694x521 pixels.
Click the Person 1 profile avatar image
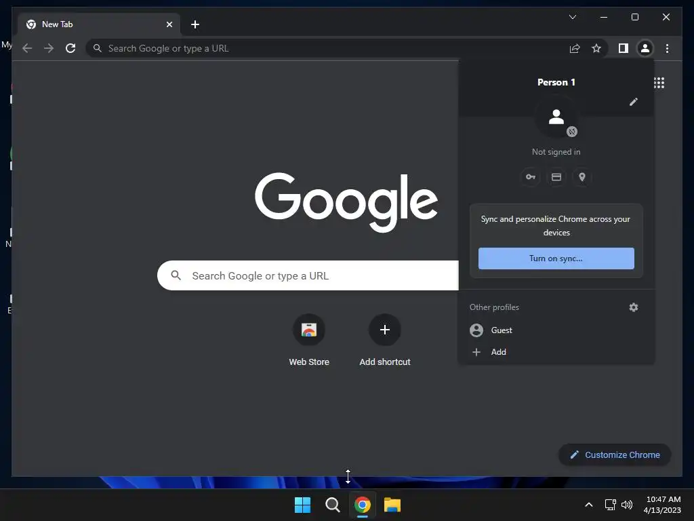556,117
